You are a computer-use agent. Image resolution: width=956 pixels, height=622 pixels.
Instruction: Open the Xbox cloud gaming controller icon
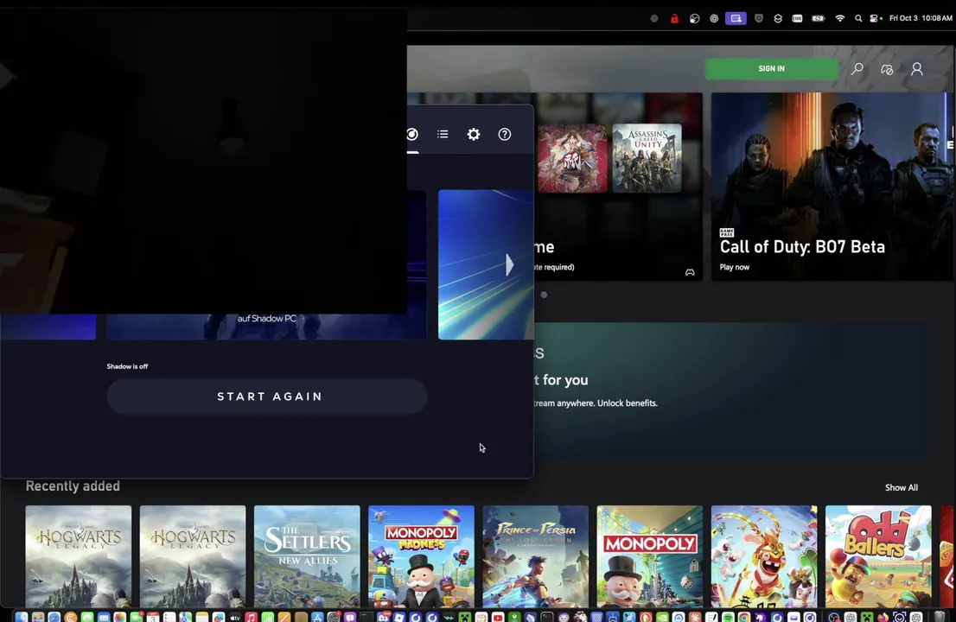pos(887,69)
